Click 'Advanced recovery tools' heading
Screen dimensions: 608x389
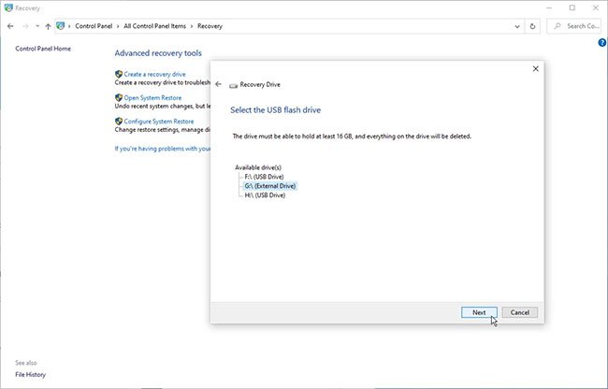(158, 53)
